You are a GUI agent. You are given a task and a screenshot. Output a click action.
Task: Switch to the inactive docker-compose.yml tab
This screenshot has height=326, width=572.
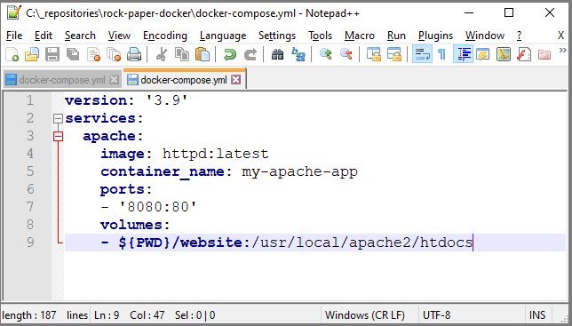coord(61,80)
